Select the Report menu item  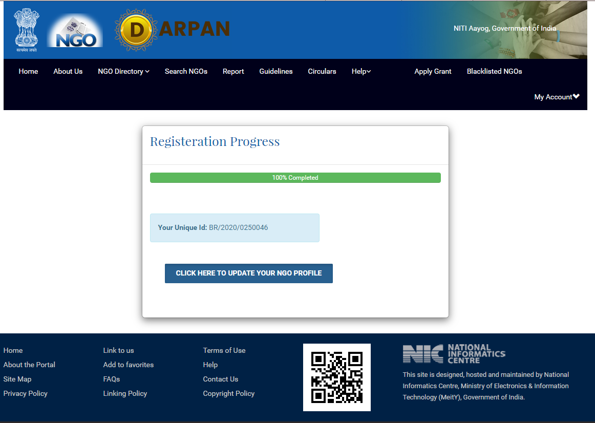coord(233,71)
